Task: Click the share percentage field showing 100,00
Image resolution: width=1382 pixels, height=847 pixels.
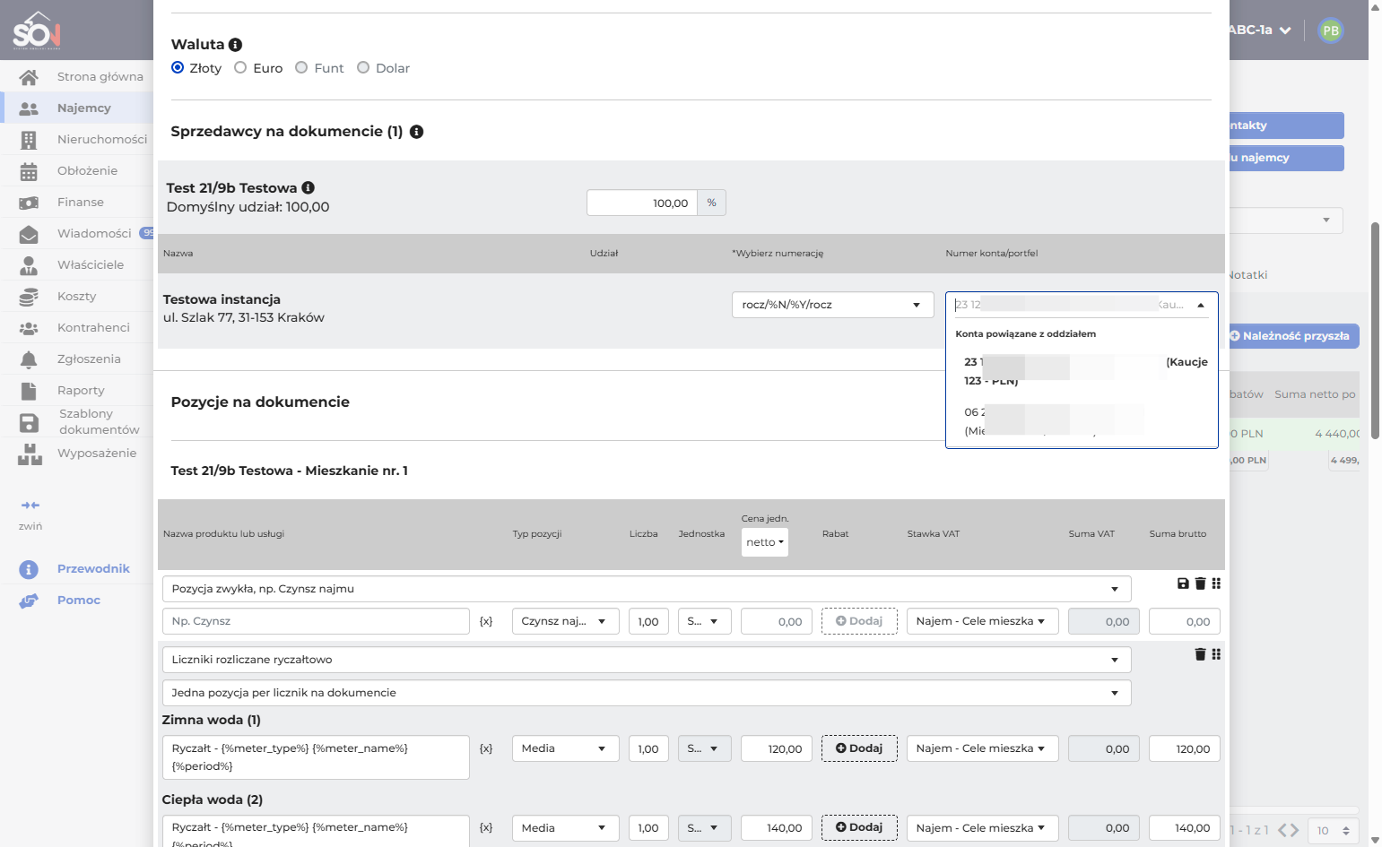Action: point(642,203)
